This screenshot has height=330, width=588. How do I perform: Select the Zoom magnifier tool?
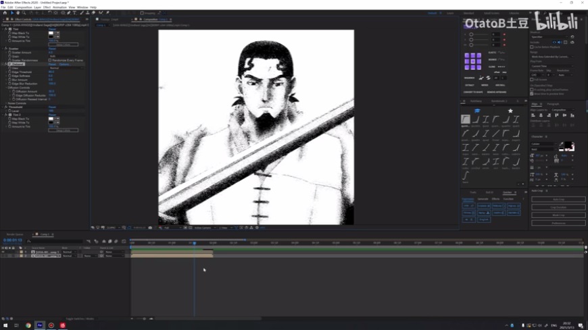coord(24,13)
